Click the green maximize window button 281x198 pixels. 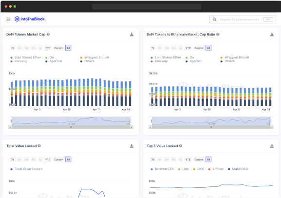pos(15,6)
